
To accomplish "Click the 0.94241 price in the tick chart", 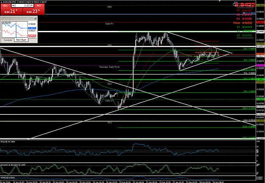I will pyautogui.click(x=32, y=24).
